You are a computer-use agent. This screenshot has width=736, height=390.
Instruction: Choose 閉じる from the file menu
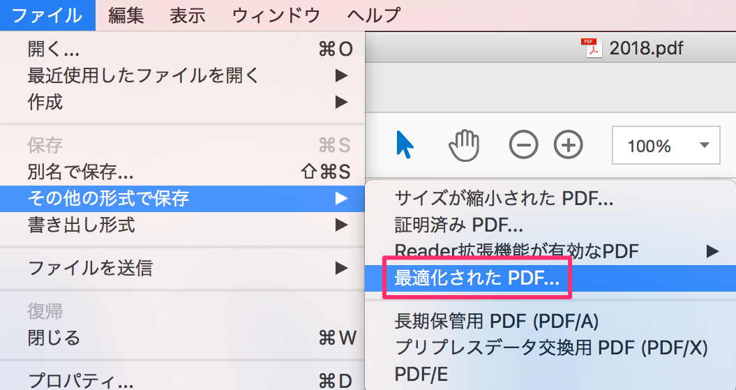tap(182, 338)
